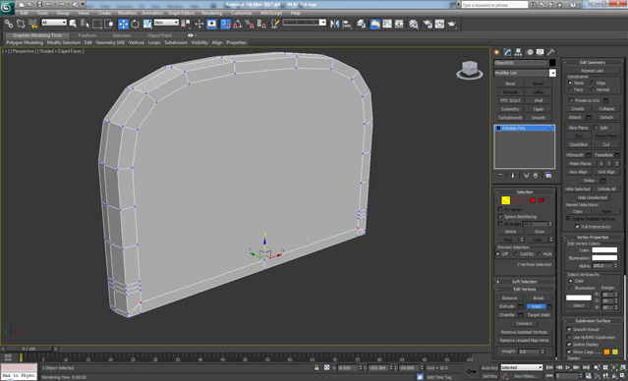The height and width of the screenshot is (381, 628).
Task: Click the Chamfer button
Action: (x=507, y=315)
